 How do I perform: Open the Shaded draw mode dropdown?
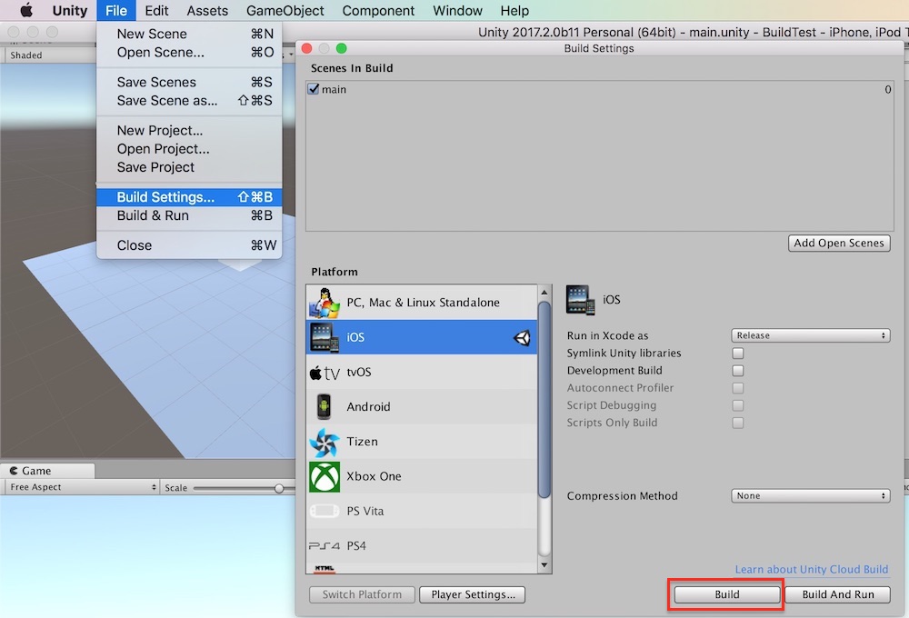tap(50, 55)
